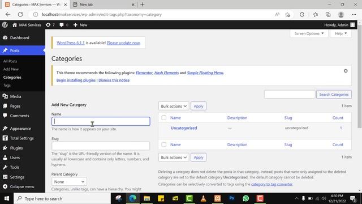Open Microsoft Edge in taskbar
The height and width of the screenshot is (204, 362).
pyautogui.click(x=132, y=198)
